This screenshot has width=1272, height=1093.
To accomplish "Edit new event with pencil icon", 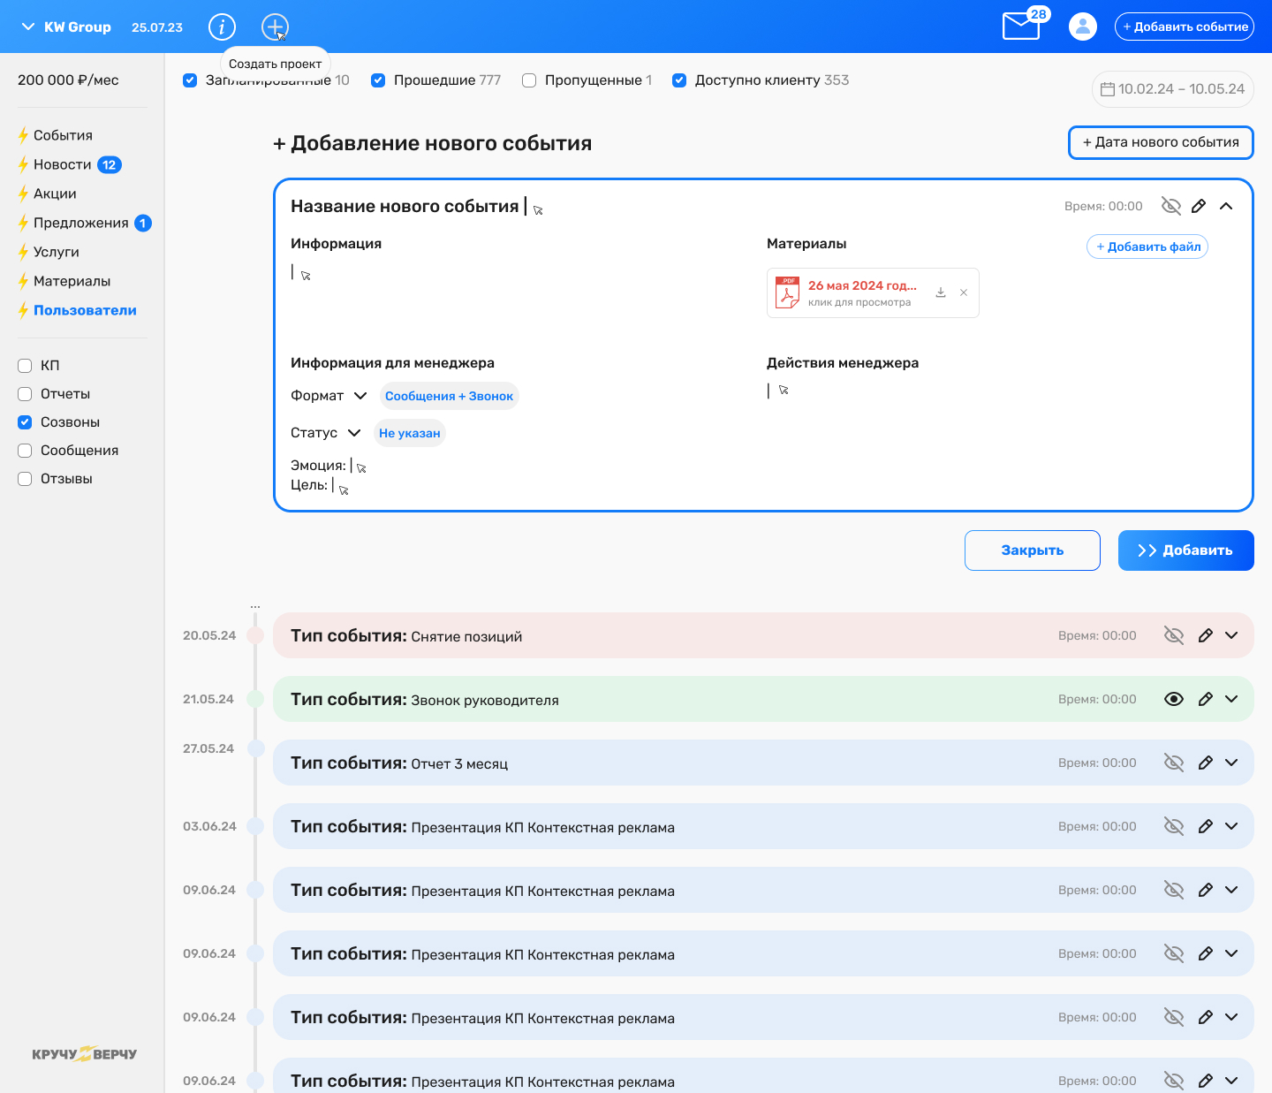I will (x=1199, y=206).
